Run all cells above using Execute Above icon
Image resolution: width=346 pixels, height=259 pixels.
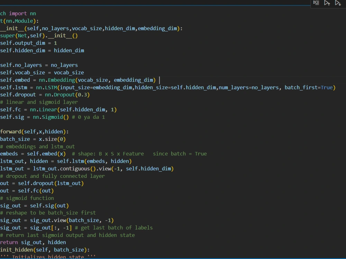tap(327, 3)
